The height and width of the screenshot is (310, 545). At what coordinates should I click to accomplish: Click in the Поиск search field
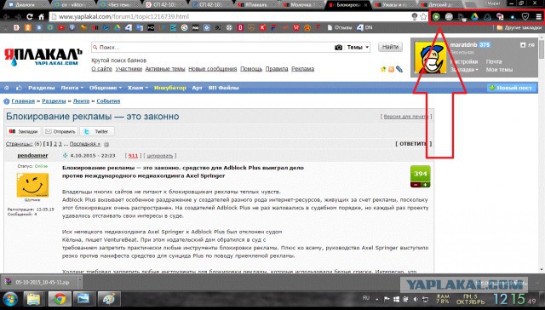pos(212,47)
